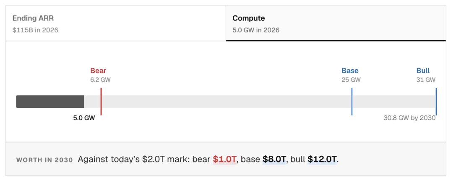
Task: Click the 30.8 GW by 2030 label
Action: (409, 118)
